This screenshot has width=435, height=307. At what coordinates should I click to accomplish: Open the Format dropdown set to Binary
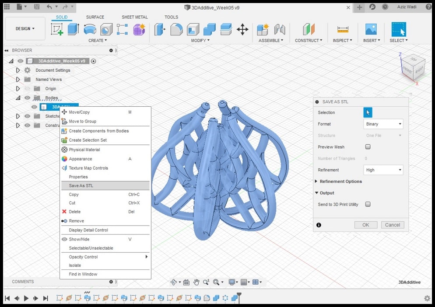383,124
